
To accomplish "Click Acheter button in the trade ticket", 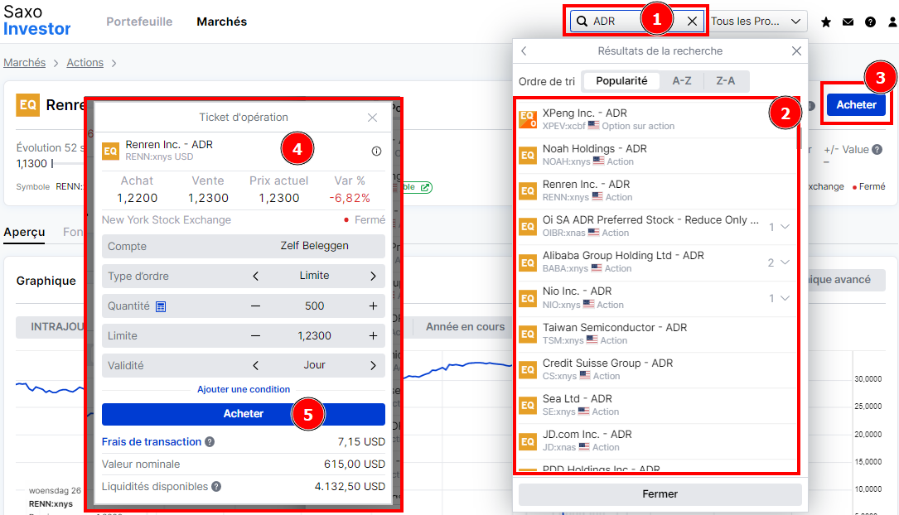I will [244, 414].
